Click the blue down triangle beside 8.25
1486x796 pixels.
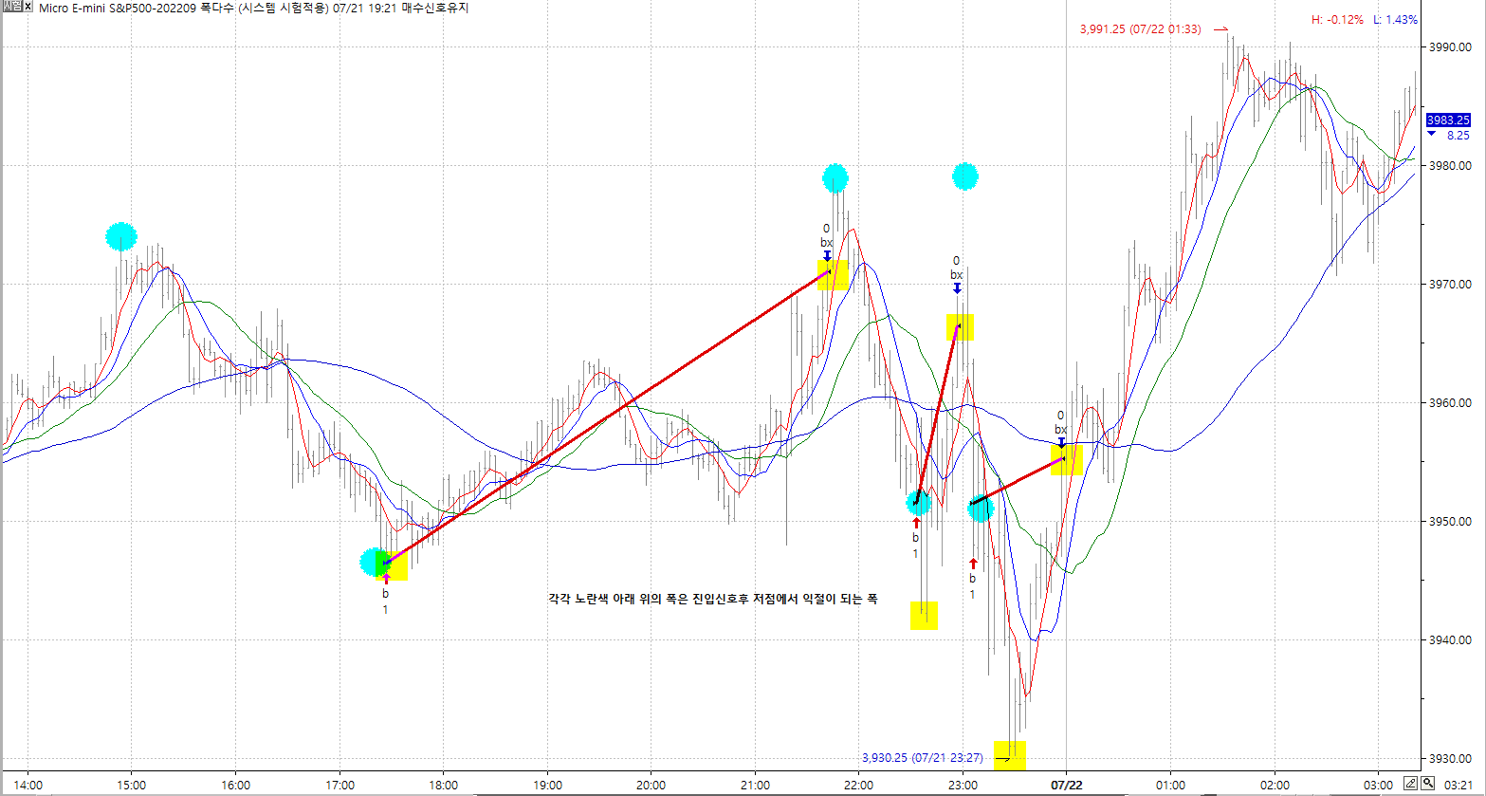(1431, 134)
